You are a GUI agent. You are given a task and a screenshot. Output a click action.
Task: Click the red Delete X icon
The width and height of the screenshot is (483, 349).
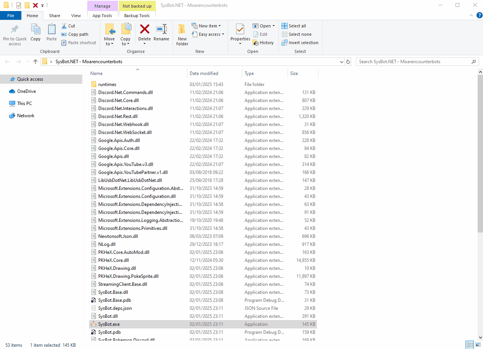145,29
